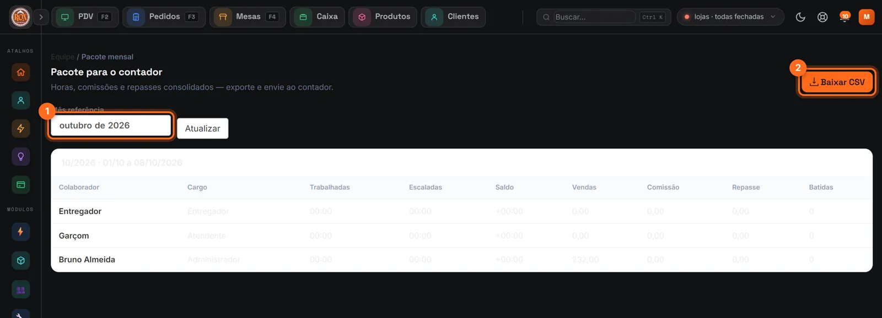Click the Atendente cargo cell
Image resolution: width=882 pixels, height=318 pixels.
click(207, 235)
